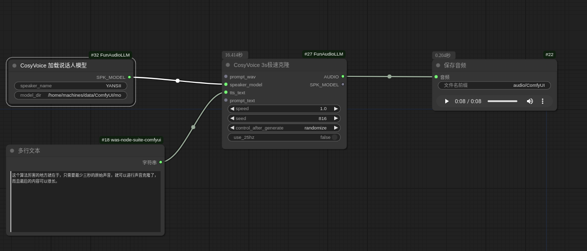This screenshot has height=251, width=587.
Task: Open audio player more options menu
Action: [542, 101]
